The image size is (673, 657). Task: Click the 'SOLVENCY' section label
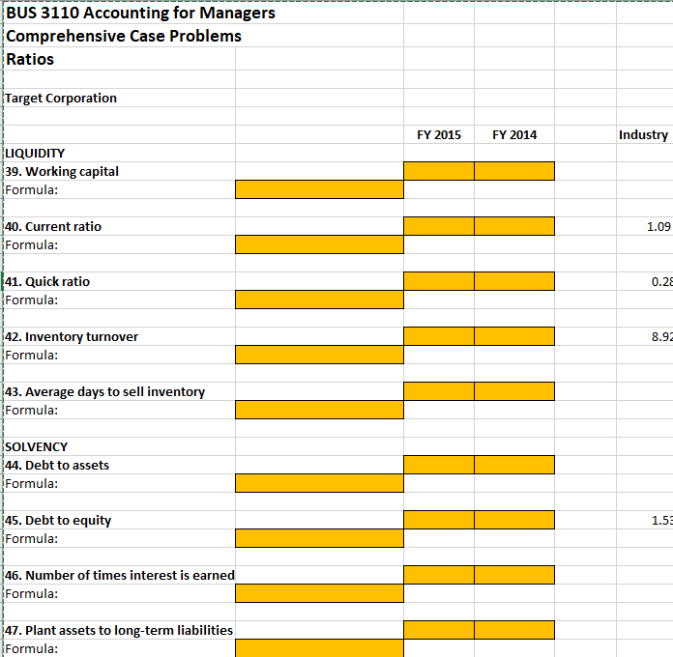point(119,446)
